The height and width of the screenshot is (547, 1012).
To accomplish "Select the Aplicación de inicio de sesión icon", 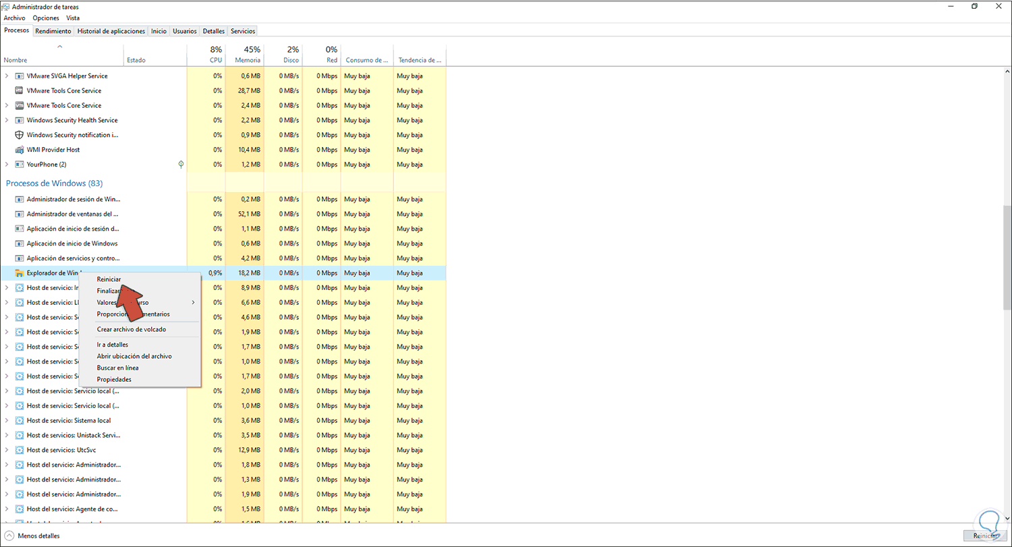I will [x=20, y=229].
